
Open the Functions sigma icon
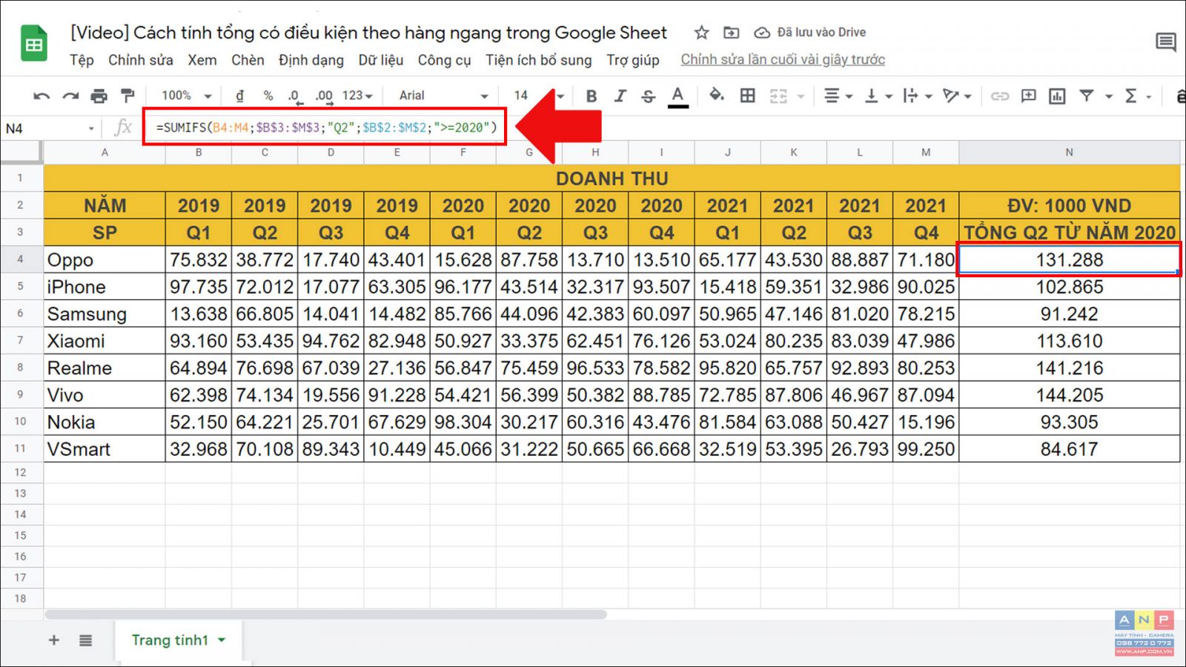click(x=1130, y=96)
